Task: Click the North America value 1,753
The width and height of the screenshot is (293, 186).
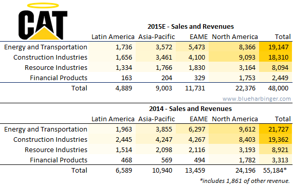Action: (x=247, y=78)
